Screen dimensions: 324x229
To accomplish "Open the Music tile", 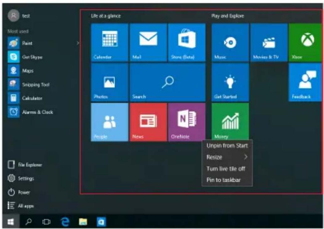I will pyautogui.click(x=230, y=42).
